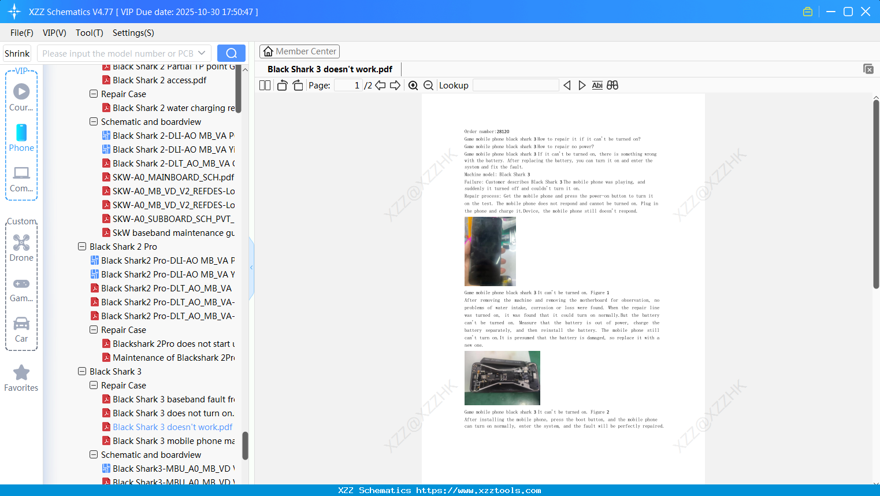Find next lookup match
The height and width of the screenshot is (496, 880).
pyautogui.click(x=582, y=86)
